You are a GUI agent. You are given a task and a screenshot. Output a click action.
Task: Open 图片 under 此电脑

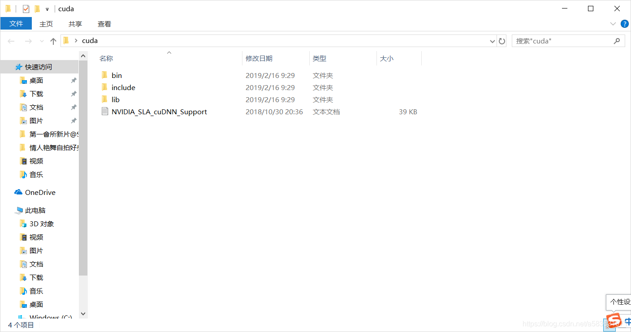pyautogui.click(x=36, y=250)
